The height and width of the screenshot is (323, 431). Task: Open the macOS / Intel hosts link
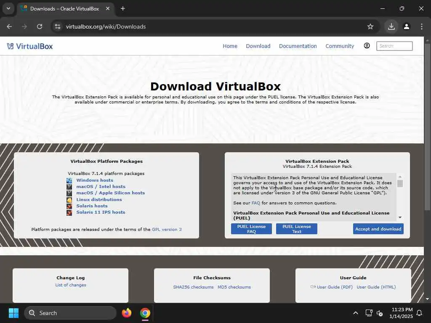[101, 186]
